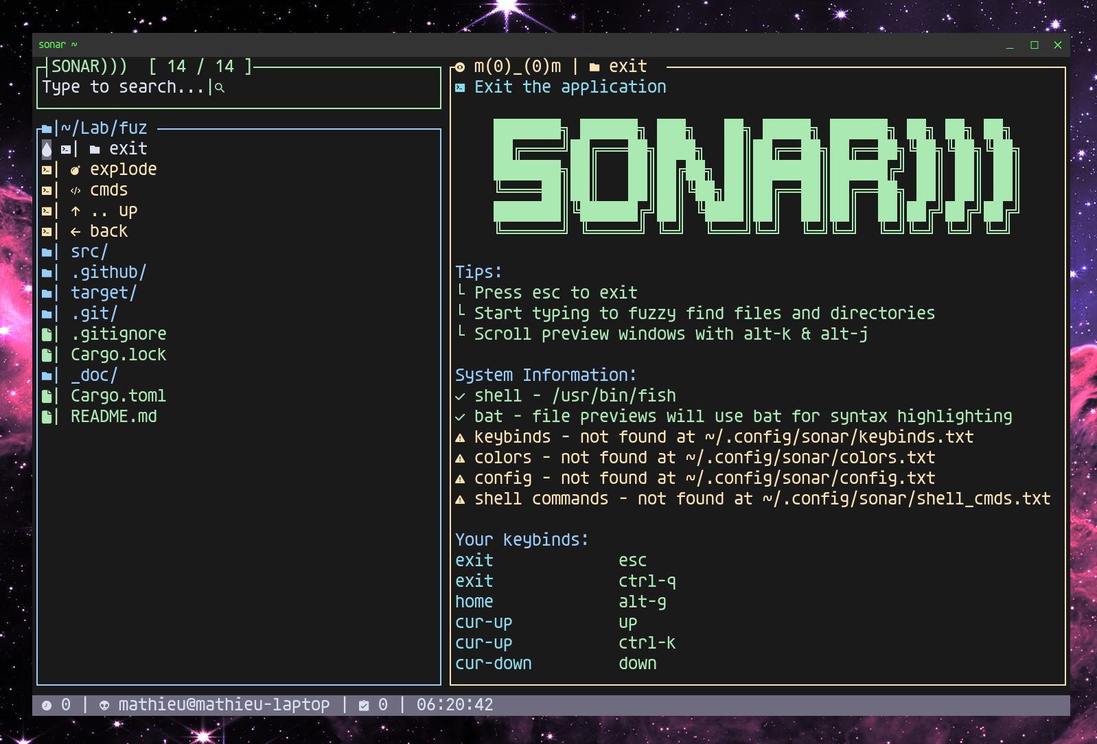The height and width of the screenshot is (744, 1097).
Task: Click the 'cur-down' keybind entry
Action: pyautogui.click(x=494, y=664)
